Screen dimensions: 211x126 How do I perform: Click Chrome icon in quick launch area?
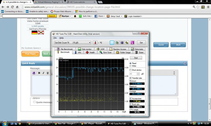(20, 123)
